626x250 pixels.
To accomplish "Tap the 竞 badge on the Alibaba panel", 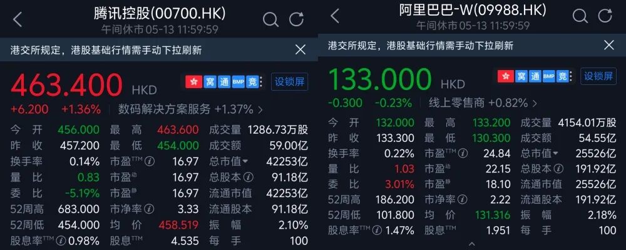I will coord(563,76).
